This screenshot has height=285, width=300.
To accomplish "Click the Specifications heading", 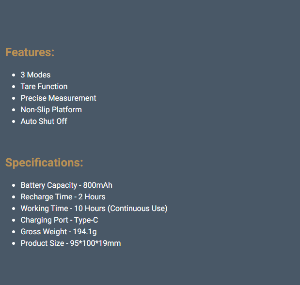I will pos(44,163).
